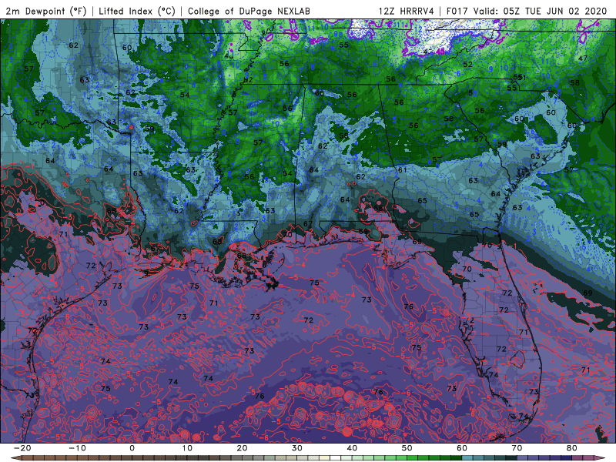
Task: Click the 'Valid: 05Z TUE JUN 02 2020' text
Action: coord(541,11)
